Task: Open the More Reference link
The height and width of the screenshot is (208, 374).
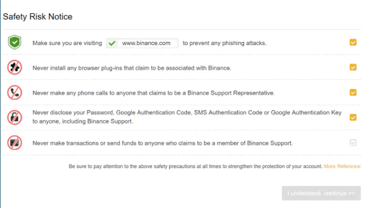Action: pyautogui.click(x=342, y=166)
